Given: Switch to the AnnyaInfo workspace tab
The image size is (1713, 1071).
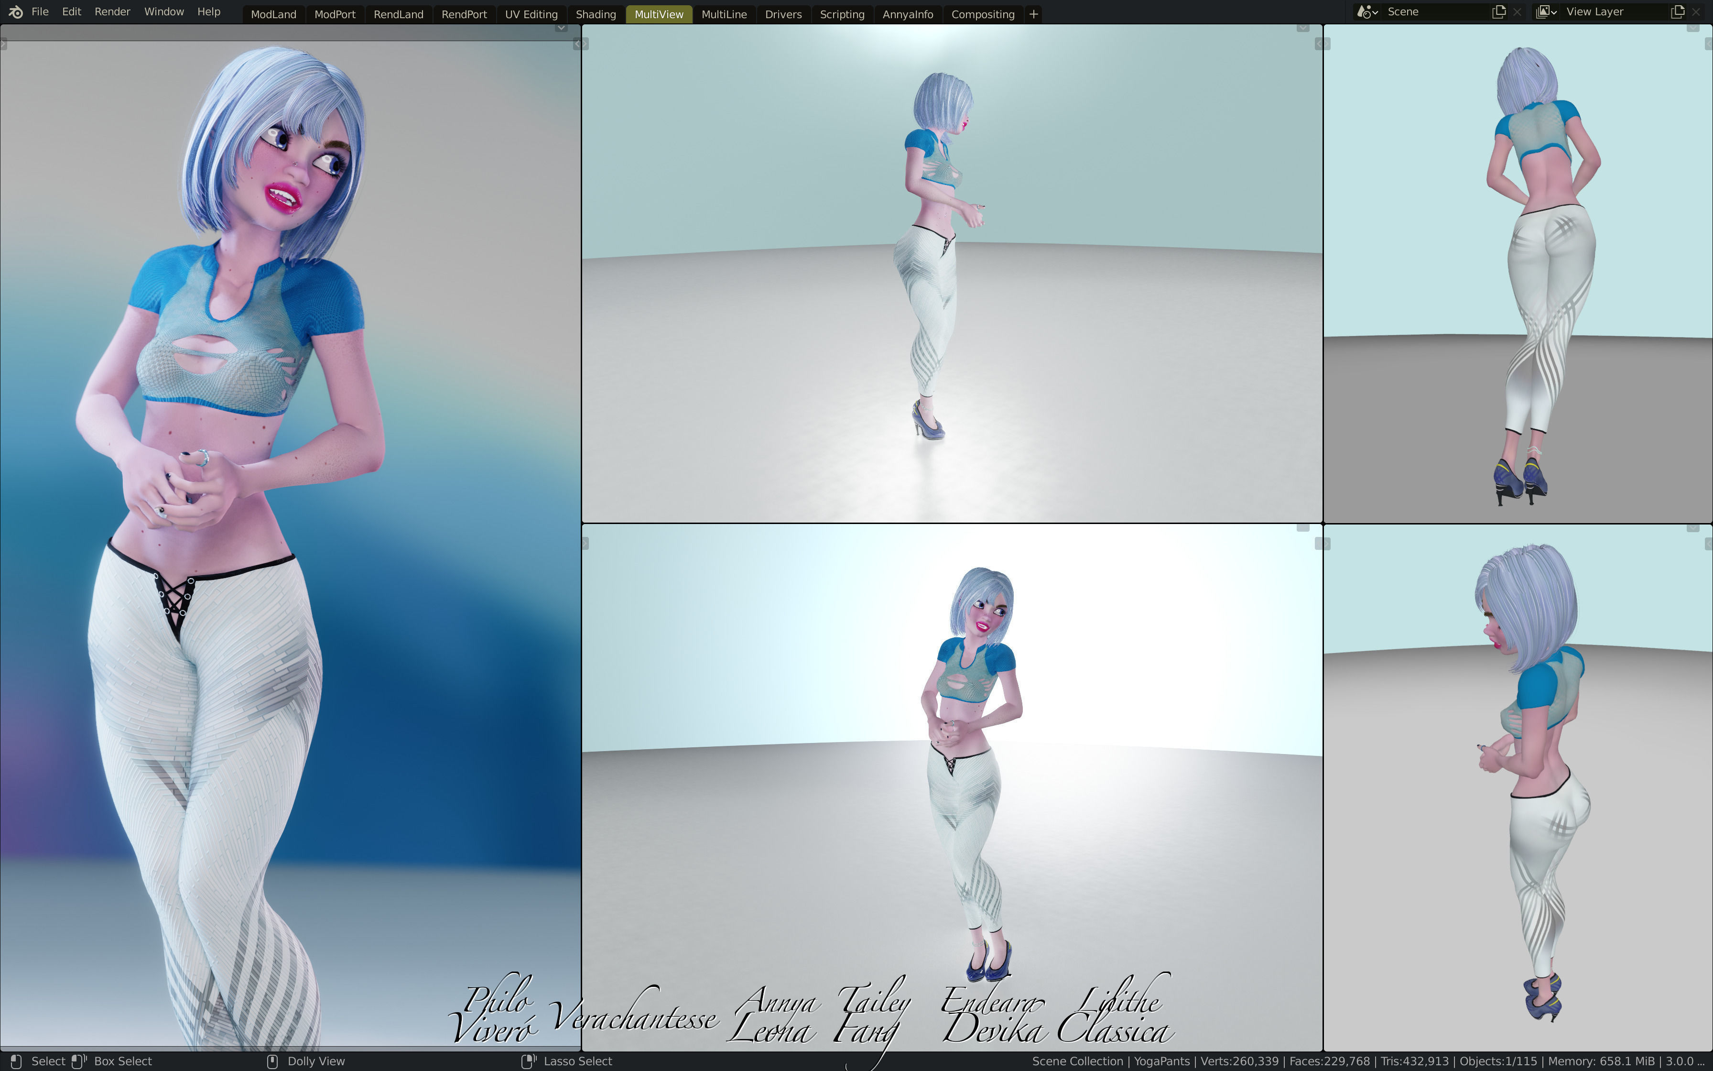Looking at the screenshot, I should pos(908,14).
